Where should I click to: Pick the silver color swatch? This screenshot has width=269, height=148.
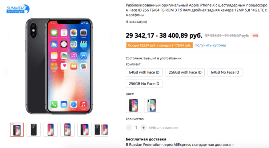[152, 105]
